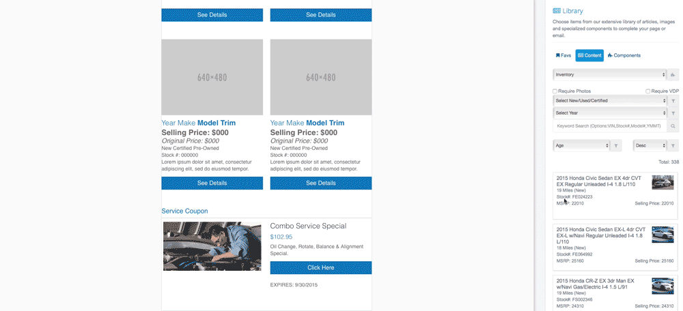Click the mechanic service coupon image
683x311 pixels.
[x=212, y=246]
